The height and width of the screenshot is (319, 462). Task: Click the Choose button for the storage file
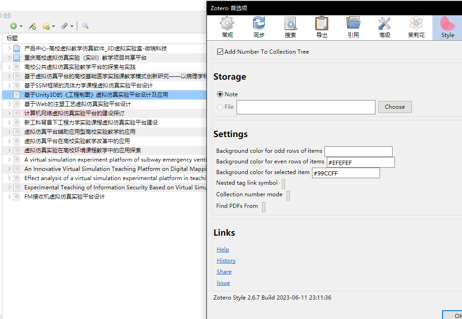pos(395,107)
